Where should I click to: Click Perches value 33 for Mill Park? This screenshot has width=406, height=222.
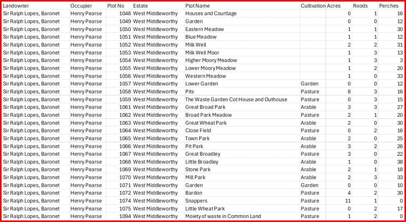click(391, 177)
